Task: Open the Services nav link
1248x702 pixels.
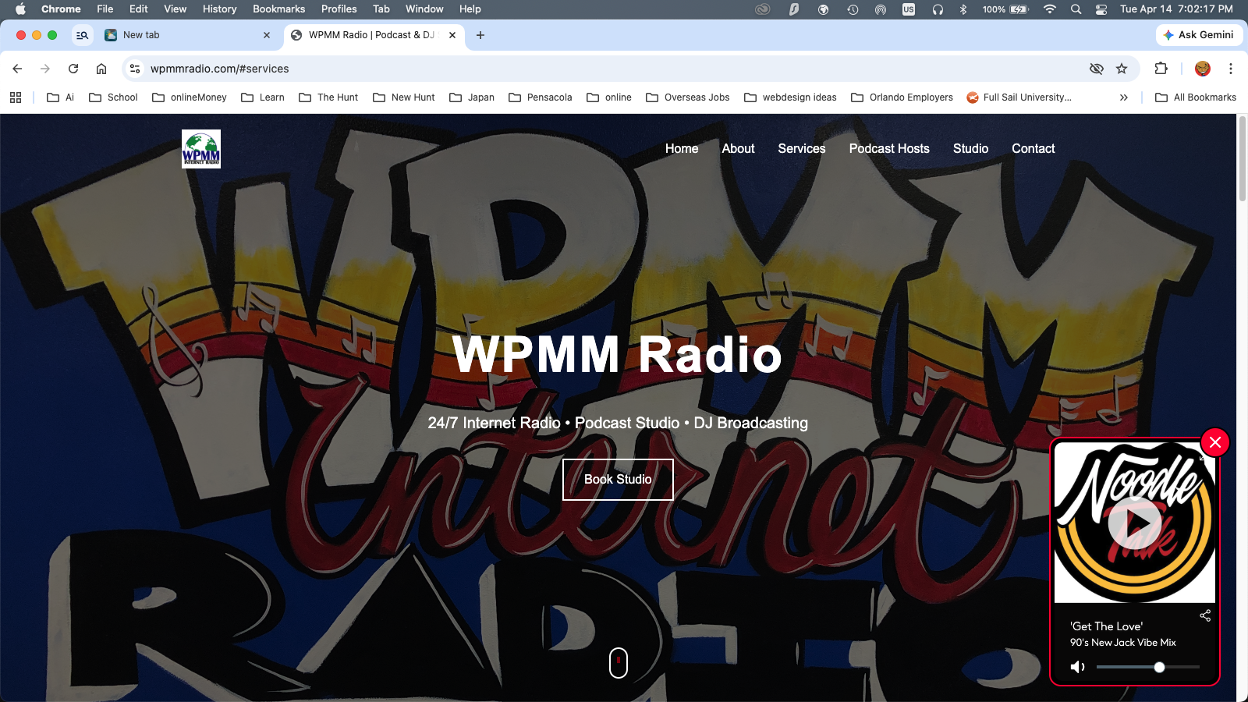Action: (x=802, y=149)
